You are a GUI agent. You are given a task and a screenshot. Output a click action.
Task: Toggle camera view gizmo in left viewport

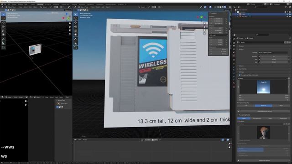click(70, 30)
